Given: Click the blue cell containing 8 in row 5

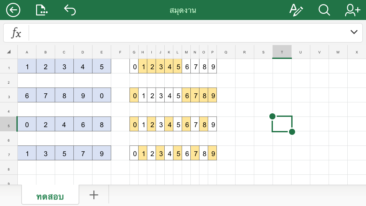Looking at the screenshot, I should coord(101,124).
